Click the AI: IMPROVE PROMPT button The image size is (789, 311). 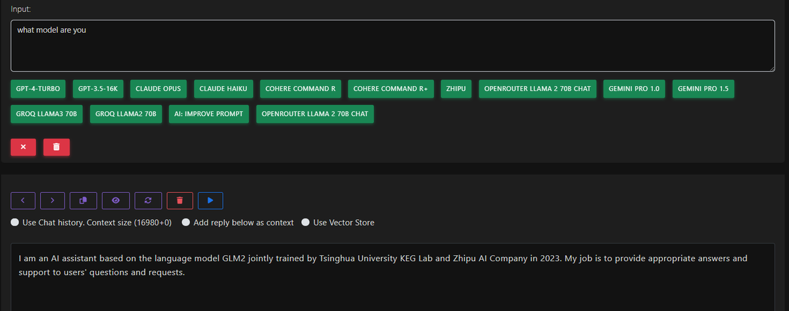[x=209, y=114]
